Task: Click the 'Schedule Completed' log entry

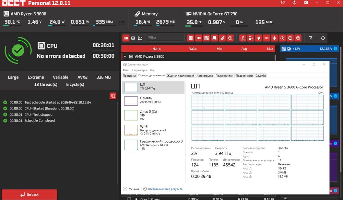Action: click(39, 120)
